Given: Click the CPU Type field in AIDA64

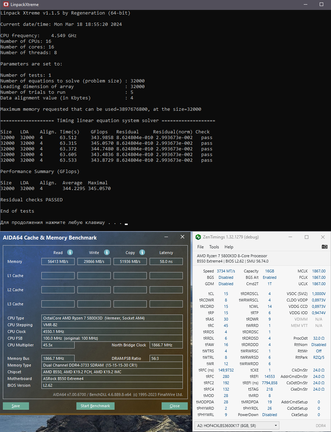Looking at the screenshot, I should (112, 318).
